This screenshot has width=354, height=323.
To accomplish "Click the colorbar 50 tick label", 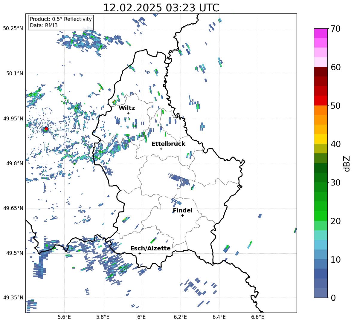I will pos(335,105).
